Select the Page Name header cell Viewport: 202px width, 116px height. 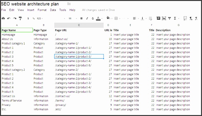(17, 30)
